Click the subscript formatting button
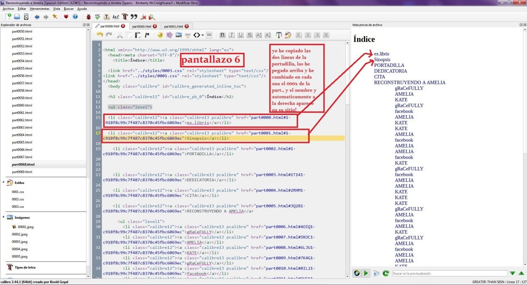This screenshot has height=285, width=527. [x=259, y=35]
